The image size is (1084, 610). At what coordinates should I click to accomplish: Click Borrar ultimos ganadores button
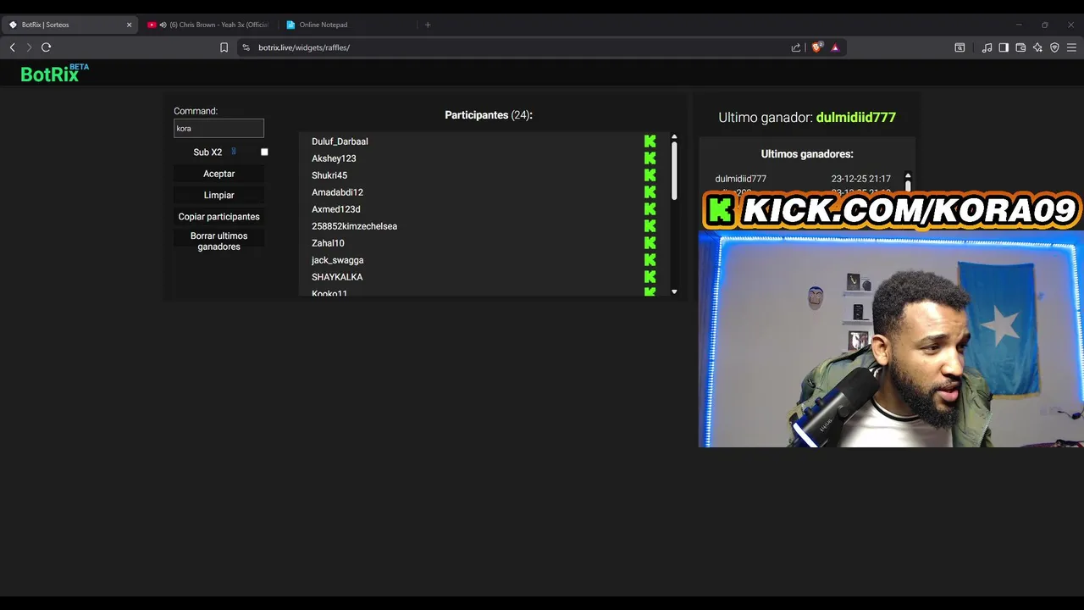(218, 241)
